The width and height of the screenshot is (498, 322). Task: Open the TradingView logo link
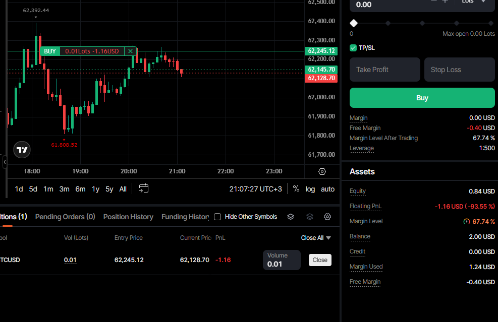[x=22, y=150]
